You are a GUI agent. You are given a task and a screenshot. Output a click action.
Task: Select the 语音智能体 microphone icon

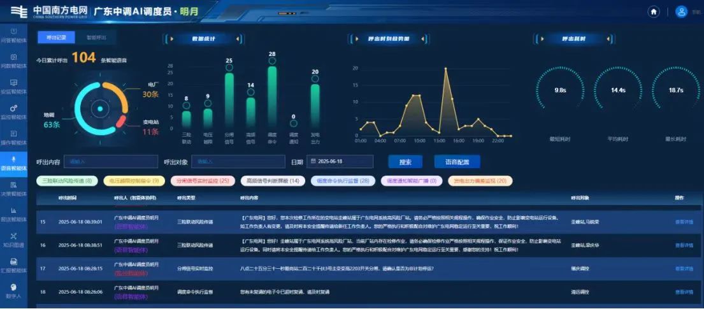(14, 162)
